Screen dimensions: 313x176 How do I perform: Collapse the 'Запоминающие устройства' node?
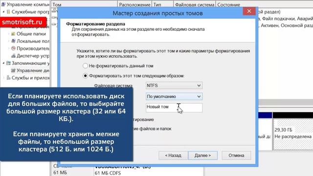click(3, 63)
